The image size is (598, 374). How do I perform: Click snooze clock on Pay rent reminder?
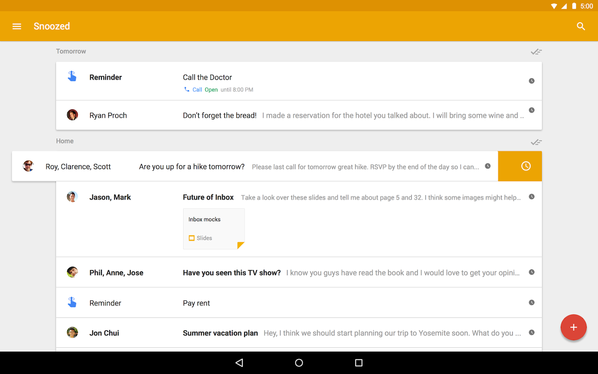click(x=532, y=303)
